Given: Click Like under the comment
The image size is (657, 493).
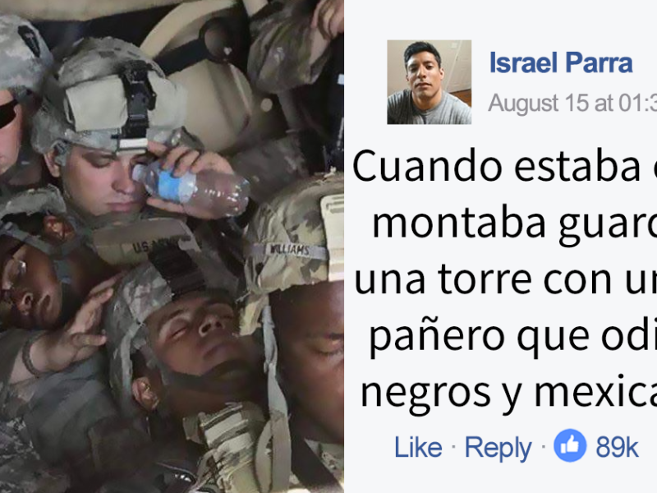Looking at the screenshot, I should tap(418, 447).
